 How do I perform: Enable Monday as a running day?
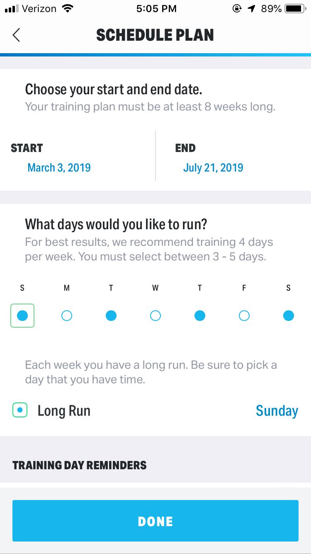[x=67, y=316]
